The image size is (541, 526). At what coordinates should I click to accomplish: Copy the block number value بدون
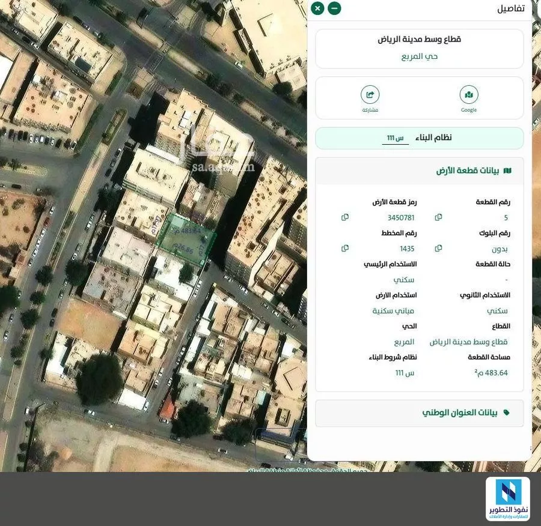tap(438, 249)
